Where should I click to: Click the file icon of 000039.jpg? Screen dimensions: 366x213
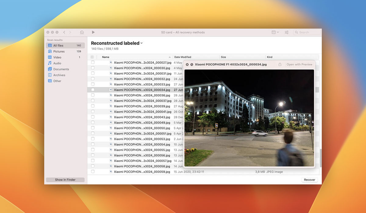pos(111,106)
